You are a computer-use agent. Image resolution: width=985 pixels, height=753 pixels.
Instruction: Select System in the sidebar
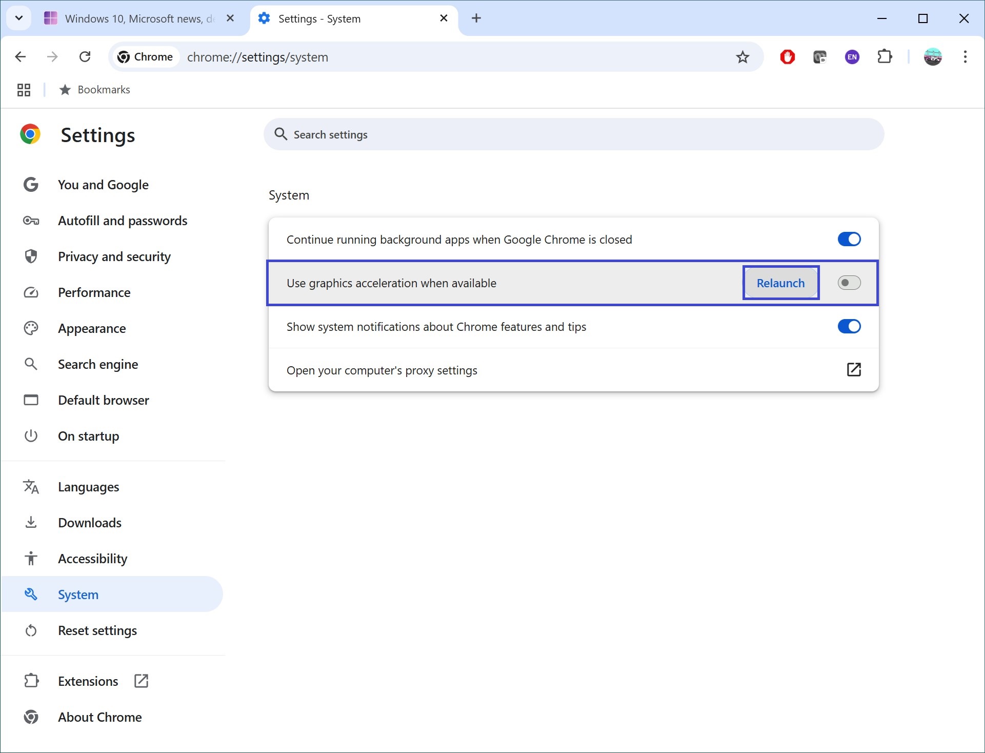(x=112, y=594)
